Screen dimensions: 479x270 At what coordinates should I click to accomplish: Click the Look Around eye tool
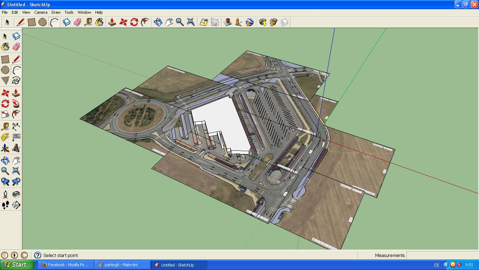point(16,194)
